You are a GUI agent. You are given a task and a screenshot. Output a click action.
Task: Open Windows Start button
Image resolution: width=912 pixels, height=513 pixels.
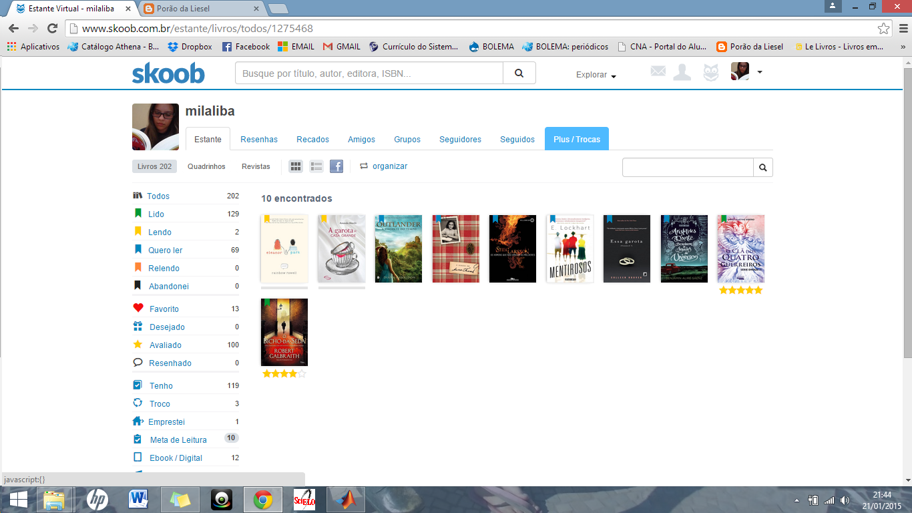[x=19, y=500]
